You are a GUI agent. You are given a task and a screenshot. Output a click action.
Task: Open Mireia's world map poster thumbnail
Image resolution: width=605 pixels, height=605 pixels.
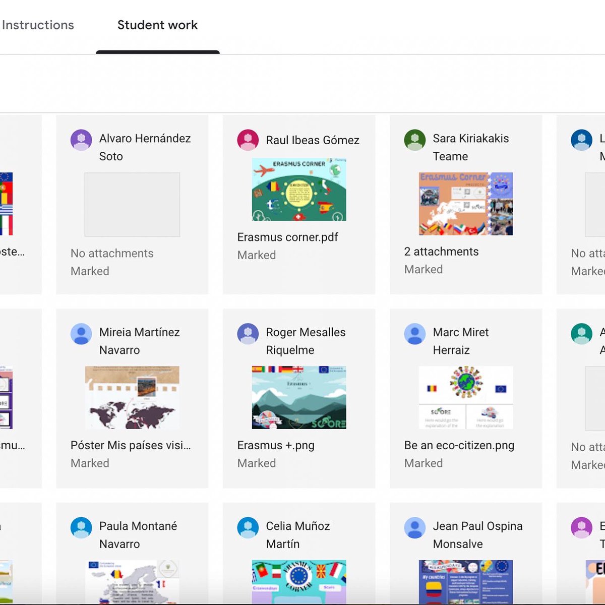132,397
